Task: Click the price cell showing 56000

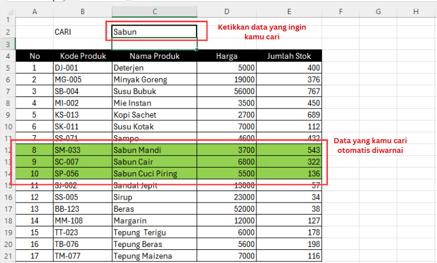Action: [227, 91]
